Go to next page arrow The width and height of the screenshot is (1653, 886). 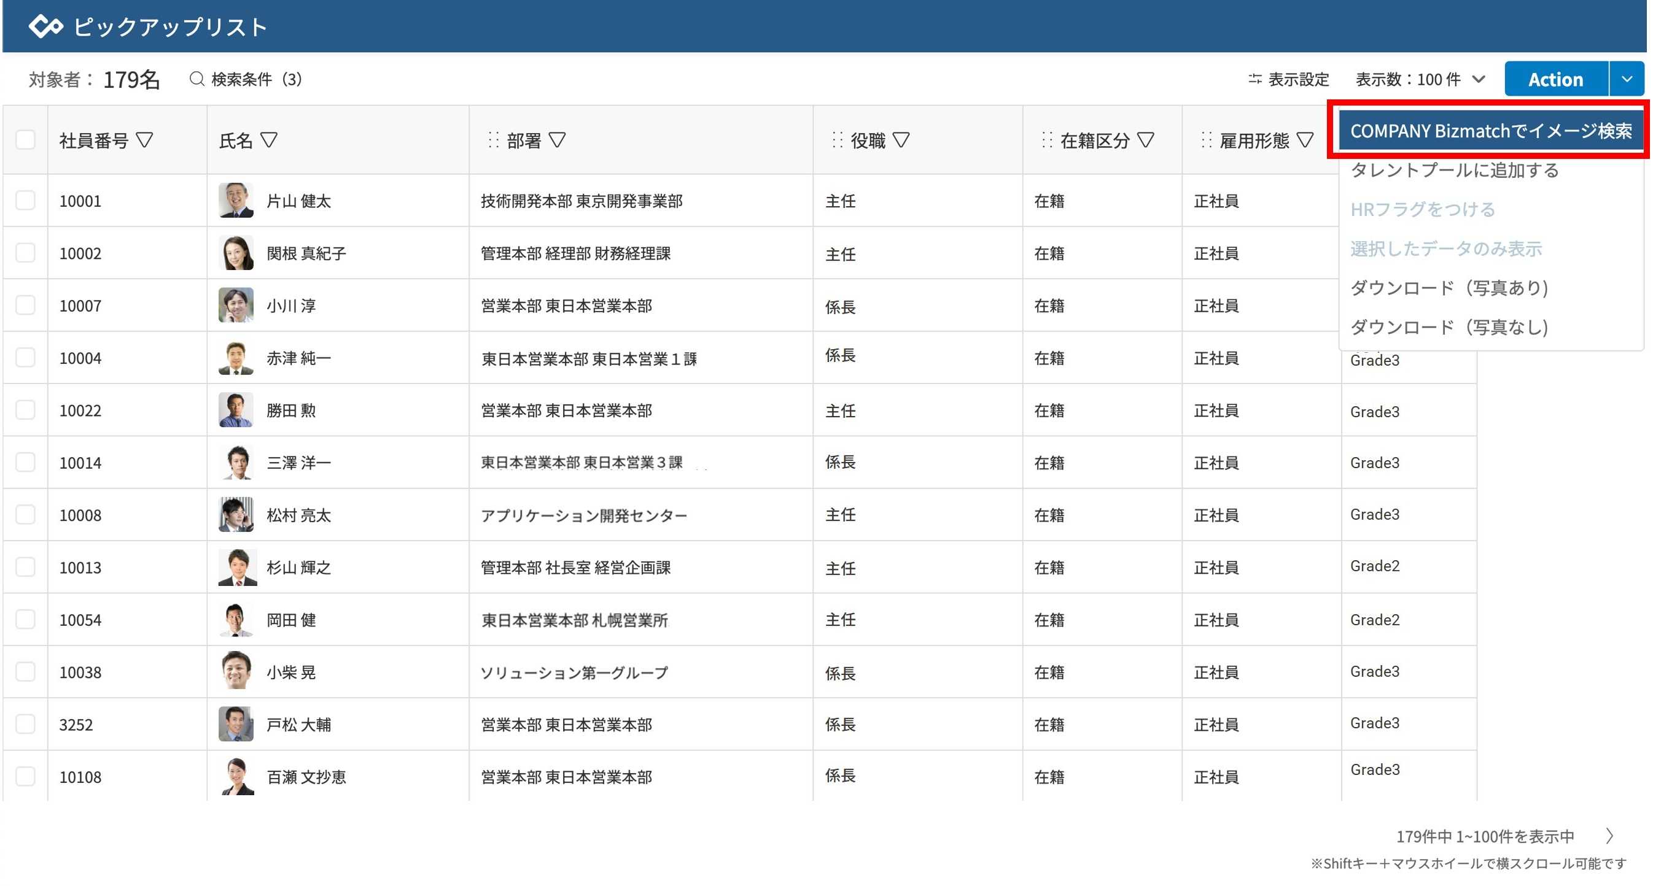coord(1609,836)
